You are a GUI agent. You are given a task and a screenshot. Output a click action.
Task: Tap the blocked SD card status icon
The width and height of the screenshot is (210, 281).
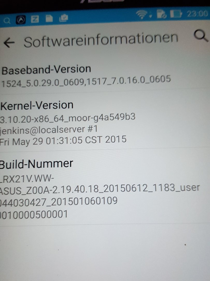162,14
